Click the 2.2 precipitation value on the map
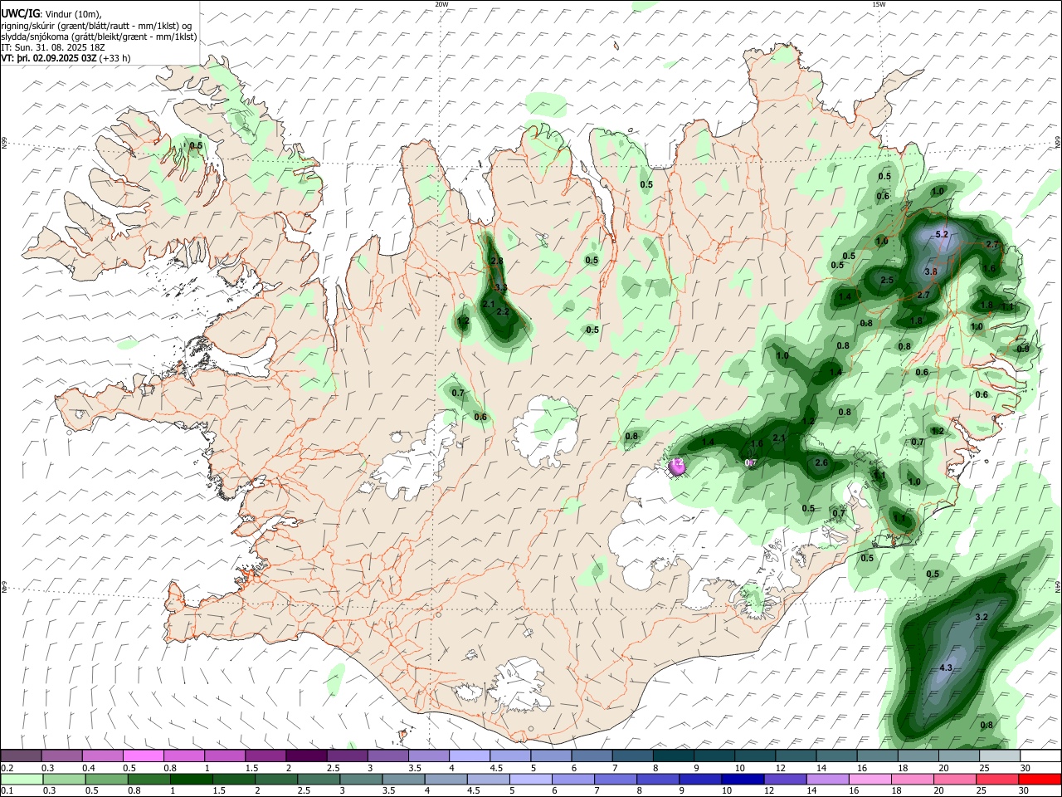The width and height of the screenshot is (1062, 797). 502,311
